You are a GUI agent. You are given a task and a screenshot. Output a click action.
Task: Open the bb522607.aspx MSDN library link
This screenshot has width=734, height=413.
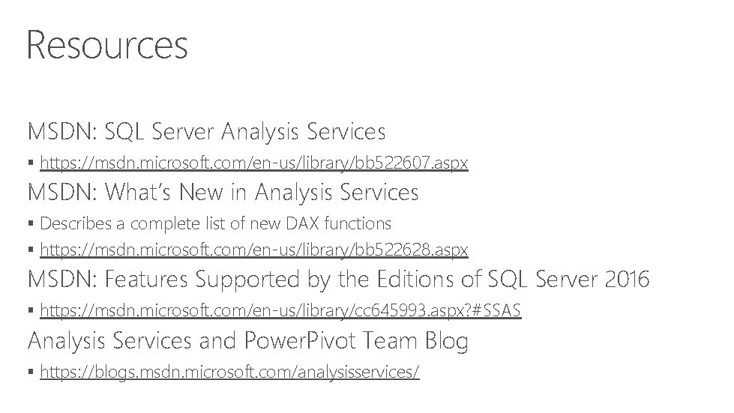pos(253,163)
